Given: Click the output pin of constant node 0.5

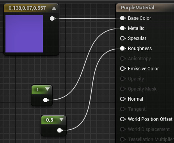Looking at the screenshot, I should [60, 130].
